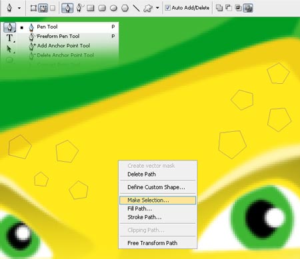Select the Rectangle shape tool icon

(x=90, y=8)
